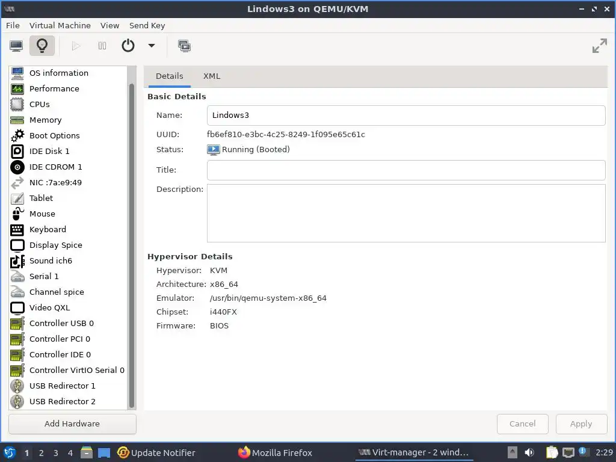Open Display Spice settings

[x=68, y=245]
